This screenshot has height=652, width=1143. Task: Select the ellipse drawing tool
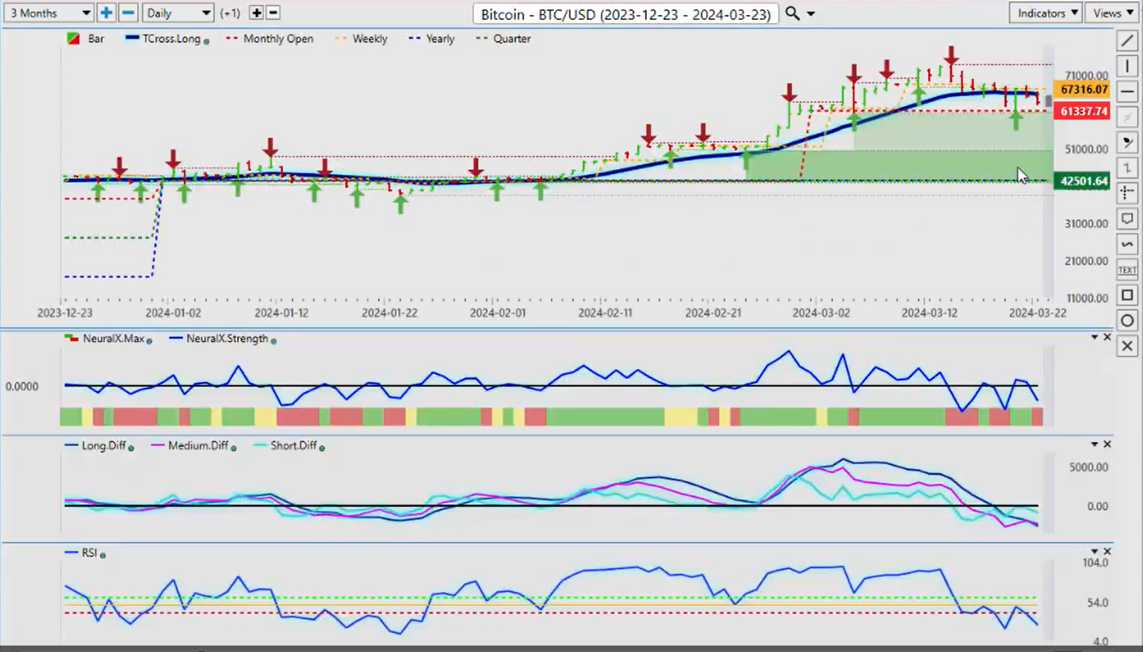(x=1127, y=321)
